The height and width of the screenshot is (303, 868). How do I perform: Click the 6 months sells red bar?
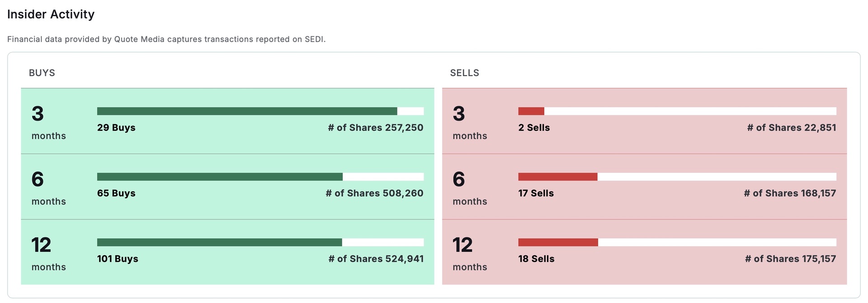pyautogui.click(x=557, y=177)
